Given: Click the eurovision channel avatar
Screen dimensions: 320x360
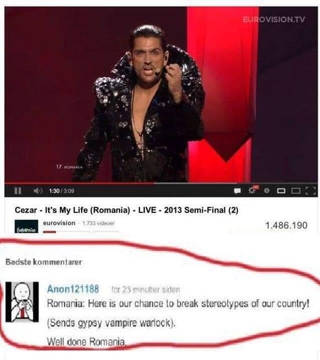Looking at the screenshot, I should [x=27, y=226].
